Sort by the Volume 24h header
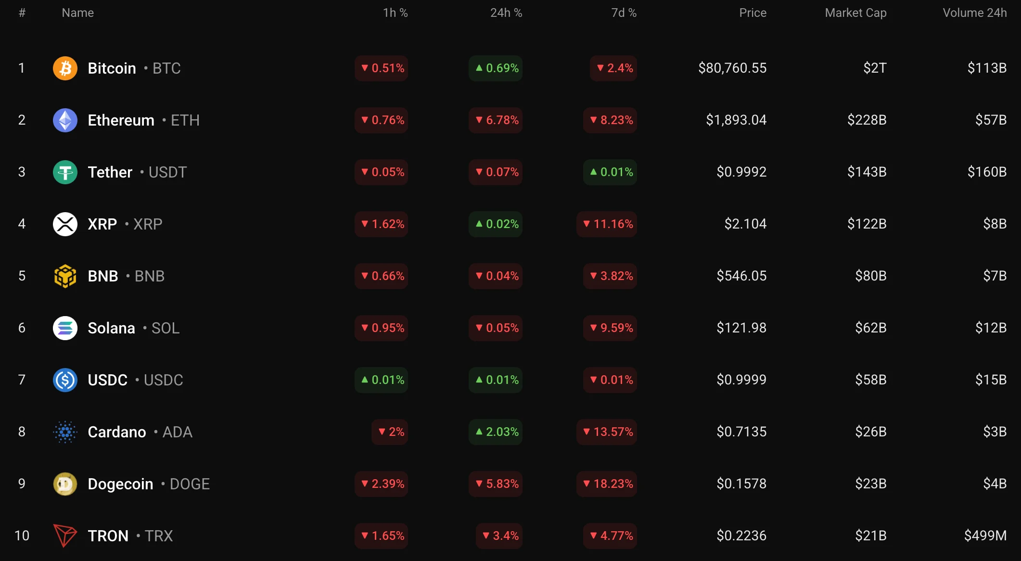The height and width of the screenshot is (561, 1021). tap(974, 13)
